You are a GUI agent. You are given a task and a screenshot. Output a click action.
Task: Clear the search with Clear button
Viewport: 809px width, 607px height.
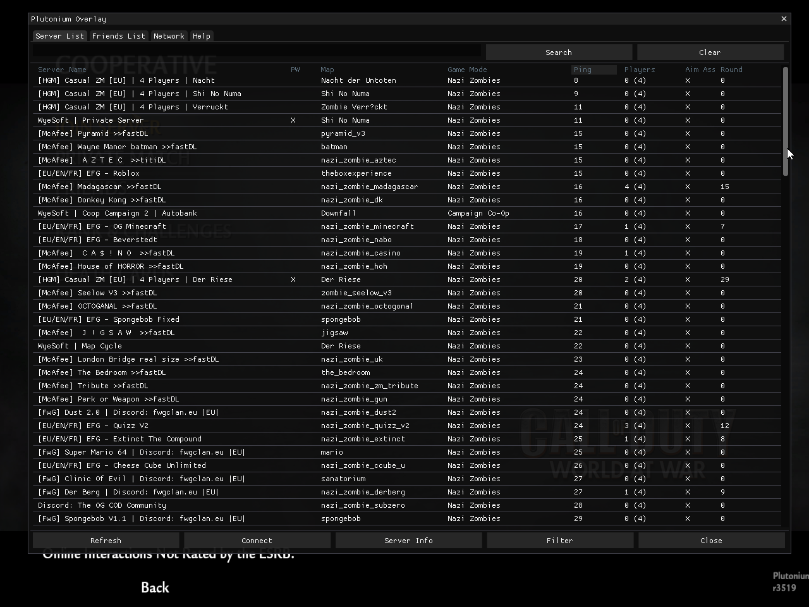(710, 52)
